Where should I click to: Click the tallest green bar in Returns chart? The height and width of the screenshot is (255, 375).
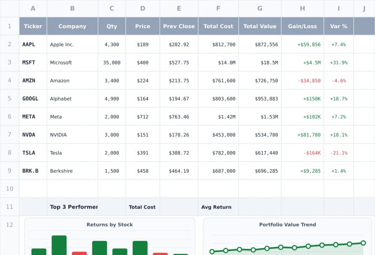[x=59, y=245]
